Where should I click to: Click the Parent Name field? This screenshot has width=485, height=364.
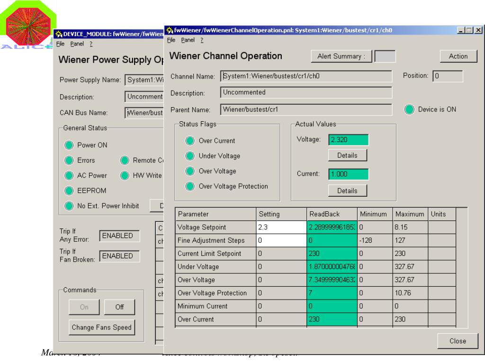point(306,109)
